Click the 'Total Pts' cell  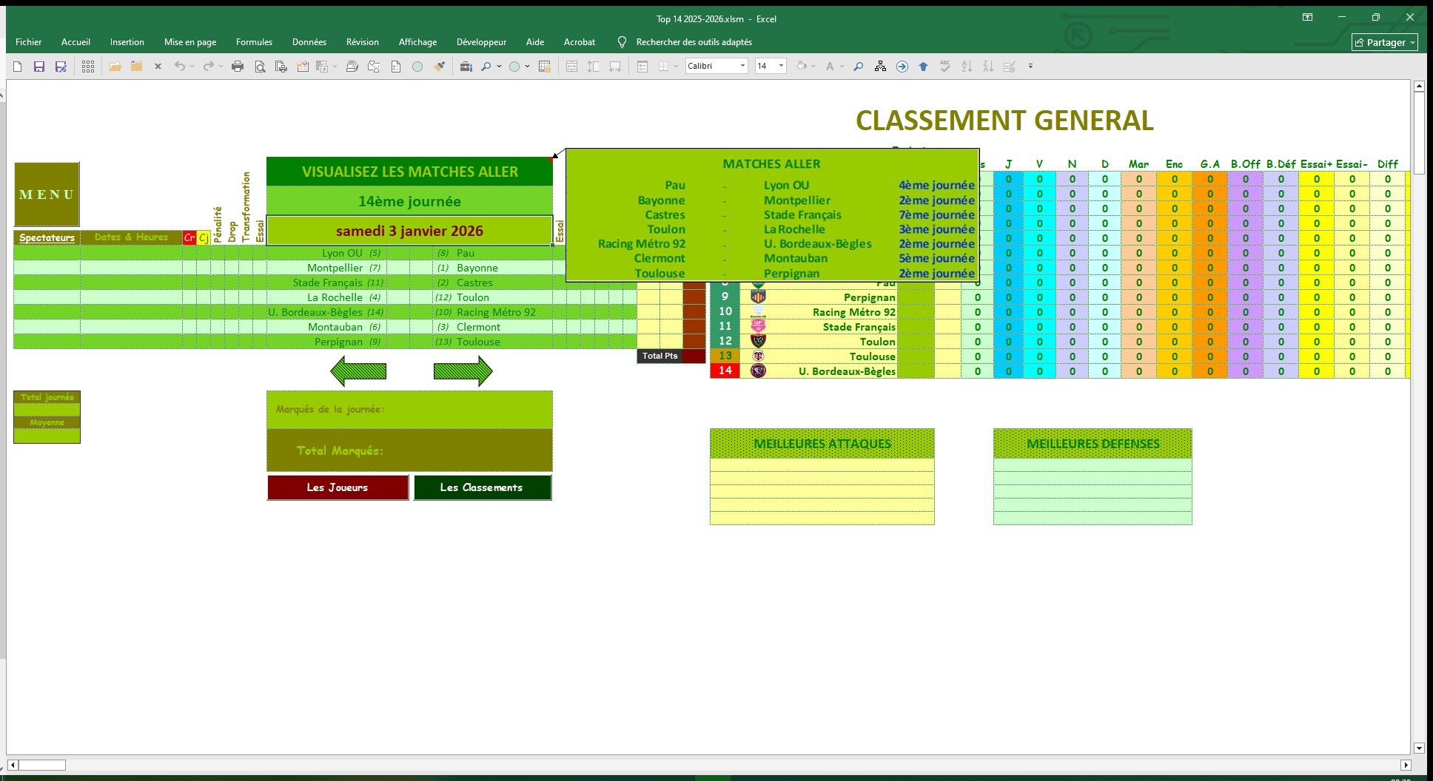tap(660, 356)
